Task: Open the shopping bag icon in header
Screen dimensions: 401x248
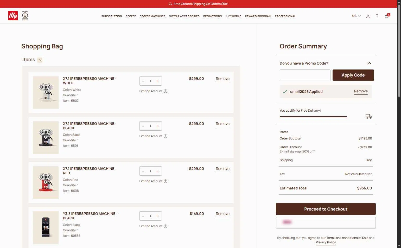Action: click(x=387, y=16)
